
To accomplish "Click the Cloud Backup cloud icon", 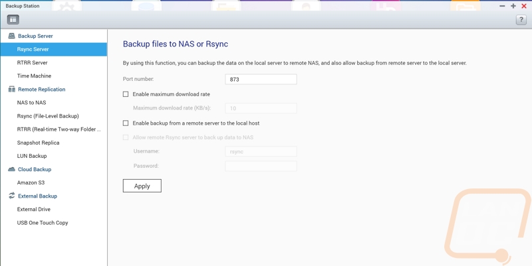I will point(11,169).
